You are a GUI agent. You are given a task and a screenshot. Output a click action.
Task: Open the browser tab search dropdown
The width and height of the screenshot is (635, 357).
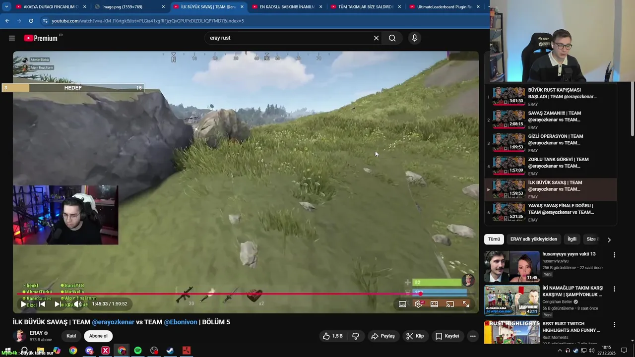click(x=6, y=7)
